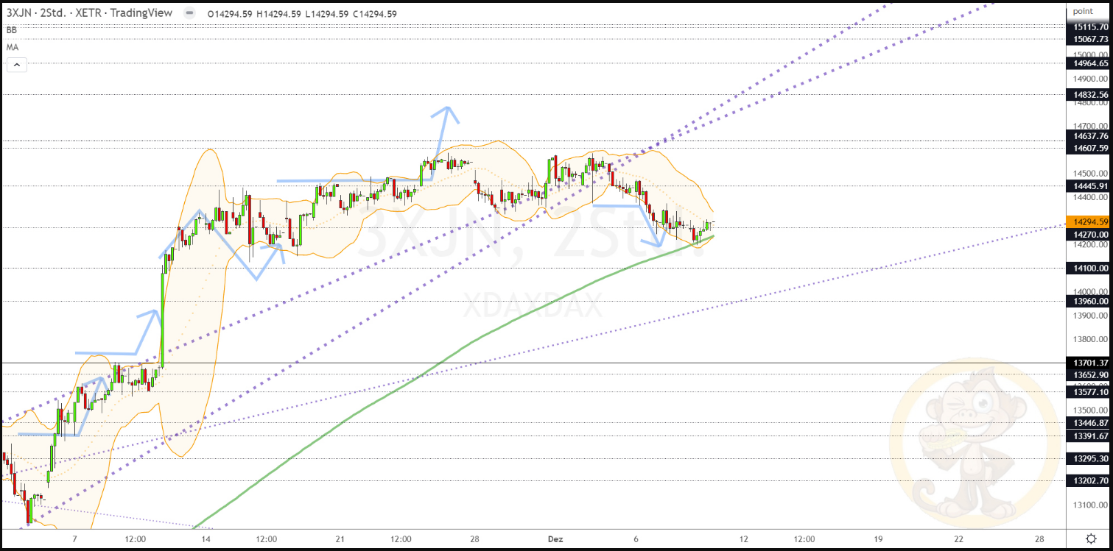Click the 15067.73 price level label
This screenshot has width=1113, height=551.
click(x=1089, y=39)
